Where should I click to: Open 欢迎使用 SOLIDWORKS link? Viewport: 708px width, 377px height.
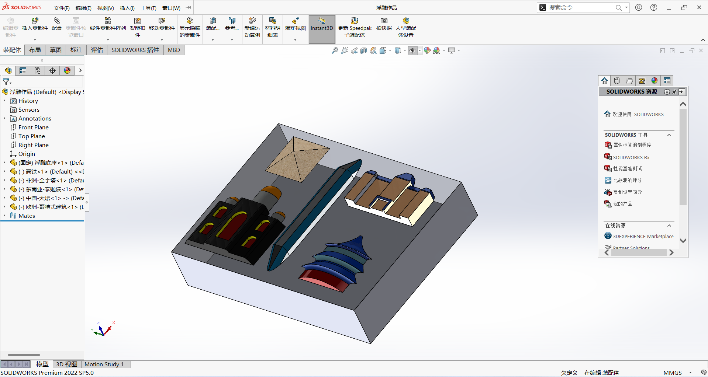633,114
